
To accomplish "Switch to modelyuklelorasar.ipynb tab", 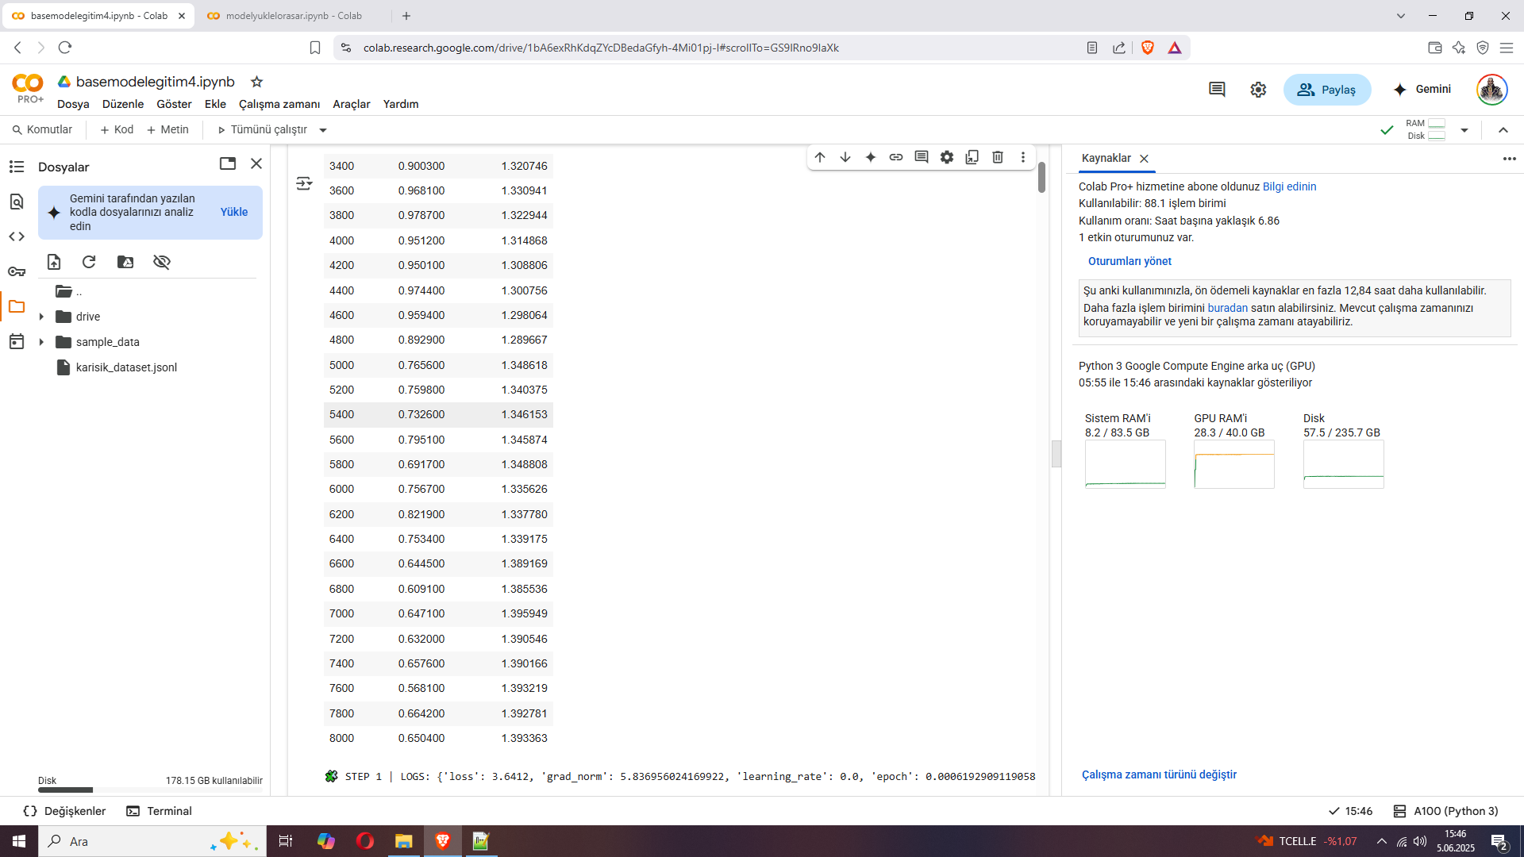I will pos(294,16).
